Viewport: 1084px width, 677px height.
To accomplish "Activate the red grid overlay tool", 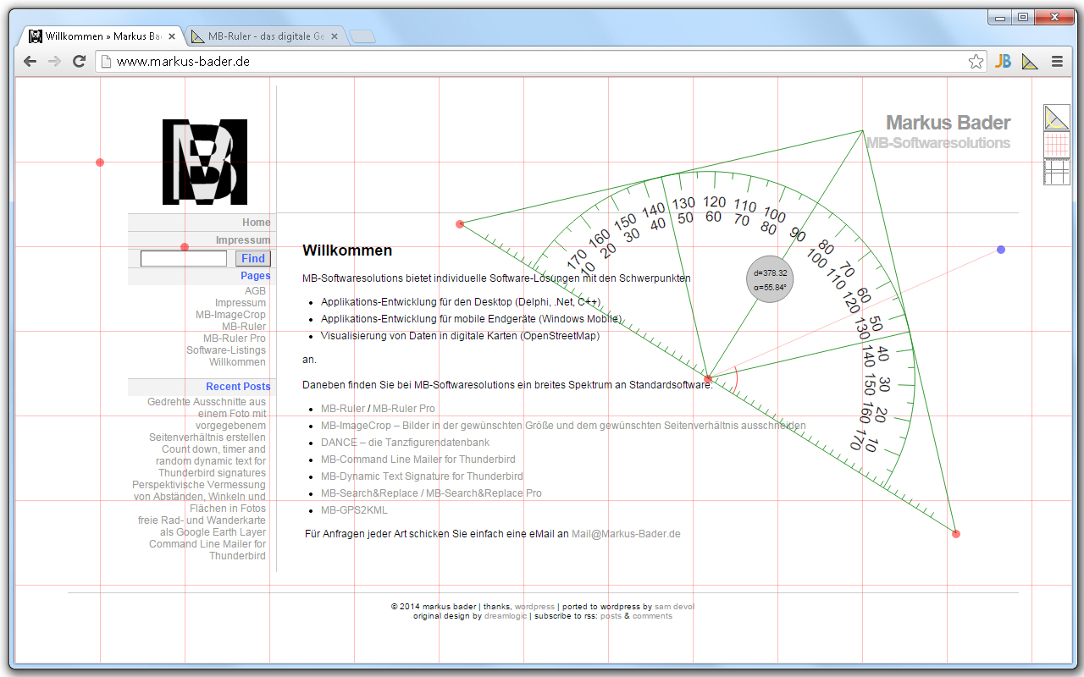I will (x=1056, y=145).
